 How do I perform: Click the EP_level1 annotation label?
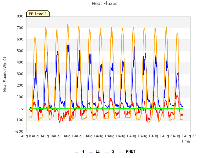(x=38, y=14)
